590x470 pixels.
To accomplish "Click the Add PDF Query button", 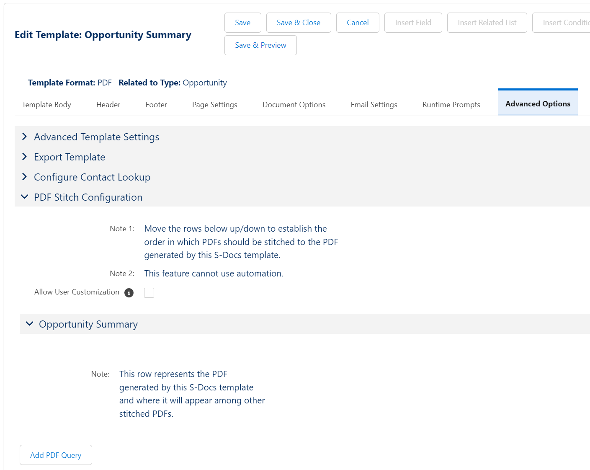I will pyautogui.click(x=56, y=455).
